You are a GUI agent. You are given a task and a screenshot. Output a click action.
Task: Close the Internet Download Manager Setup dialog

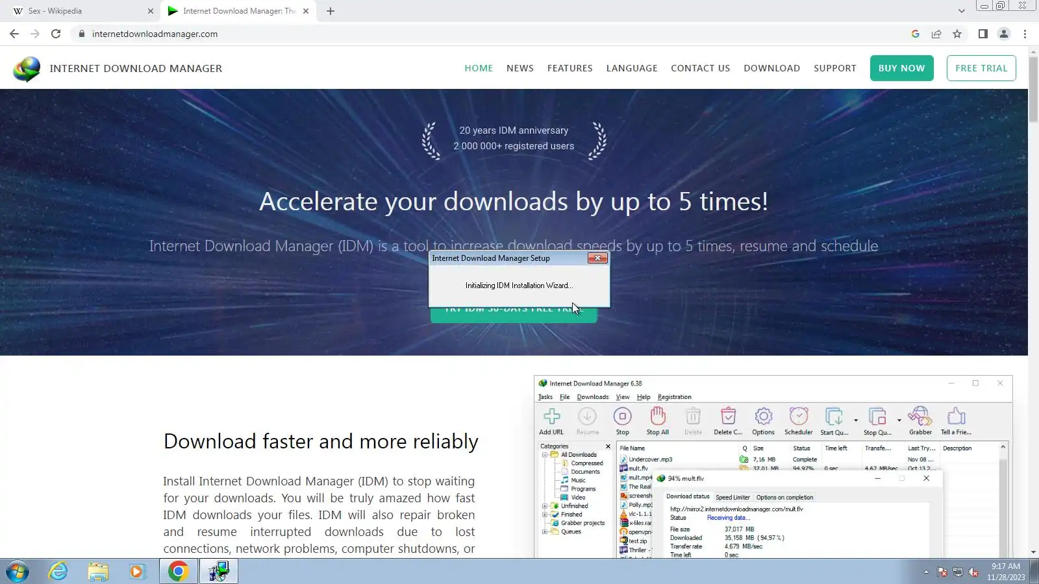coord(597,258)
